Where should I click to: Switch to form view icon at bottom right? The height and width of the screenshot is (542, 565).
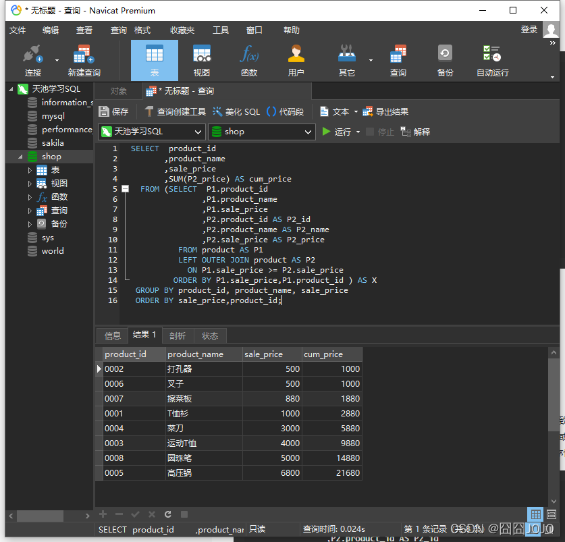point(551,514)
